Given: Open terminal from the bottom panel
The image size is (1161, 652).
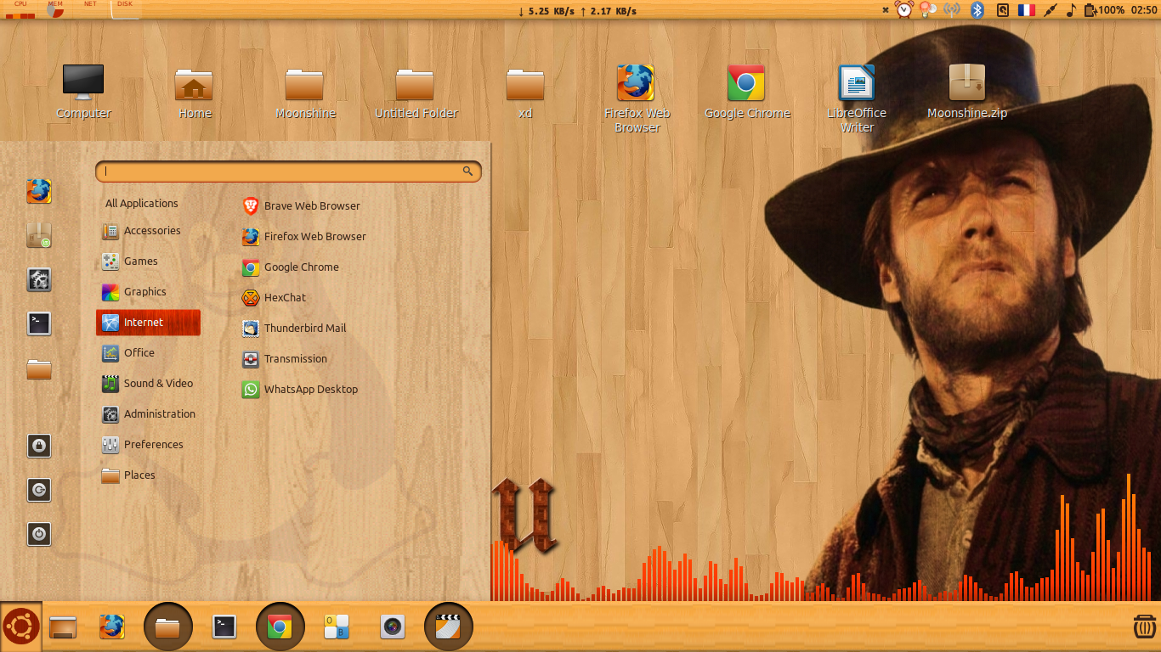Looking at the screenshot, I should click(224, 627).
